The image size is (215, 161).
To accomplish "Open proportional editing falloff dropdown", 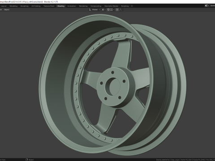I will pos(121,10).
